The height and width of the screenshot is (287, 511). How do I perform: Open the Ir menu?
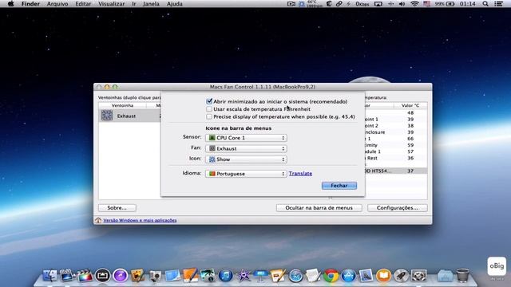point(134,4)
